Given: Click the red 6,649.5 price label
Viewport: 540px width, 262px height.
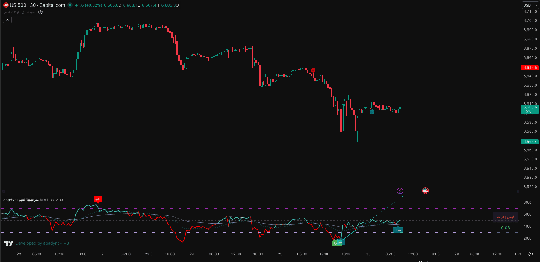Looking at the screenshot, I should (530, 68).
